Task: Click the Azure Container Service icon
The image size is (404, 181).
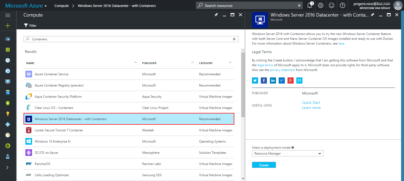Action: [x=29, y=74]
